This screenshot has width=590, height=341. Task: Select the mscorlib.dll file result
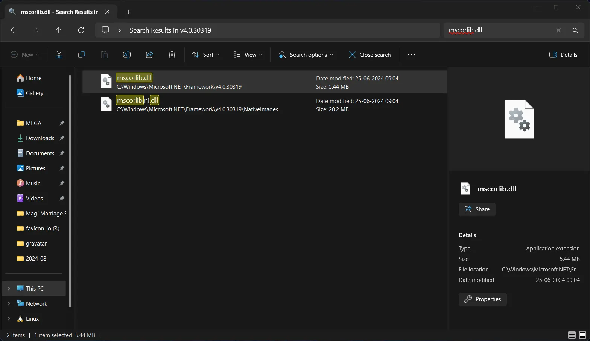tap(265, 82)
